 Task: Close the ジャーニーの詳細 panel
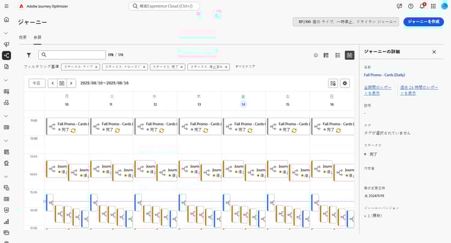click(434, 52)
